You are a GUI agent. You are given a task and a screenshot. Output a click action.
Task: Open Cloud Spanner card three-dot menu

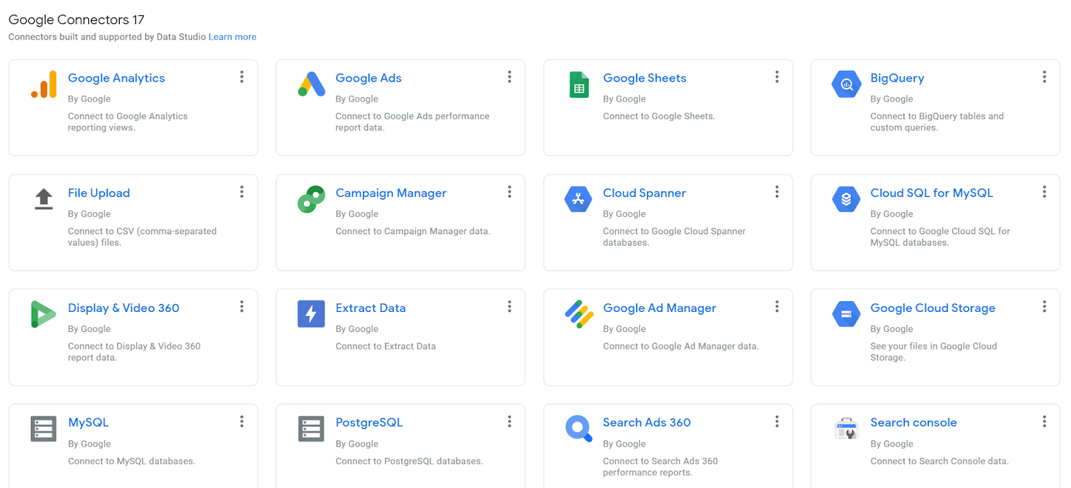(777, 192)
